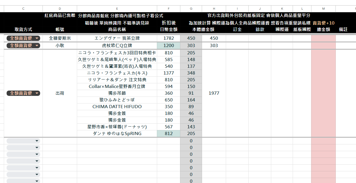Viewport: 356px width, 183px height.
Task: Select column L header
Action: [x=302, y=9]
